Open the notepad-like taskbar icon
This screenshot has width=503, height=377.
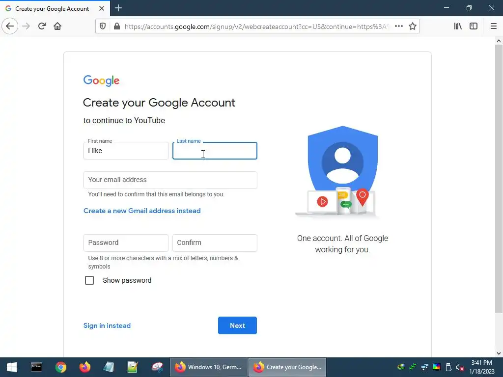click(109, 367)
